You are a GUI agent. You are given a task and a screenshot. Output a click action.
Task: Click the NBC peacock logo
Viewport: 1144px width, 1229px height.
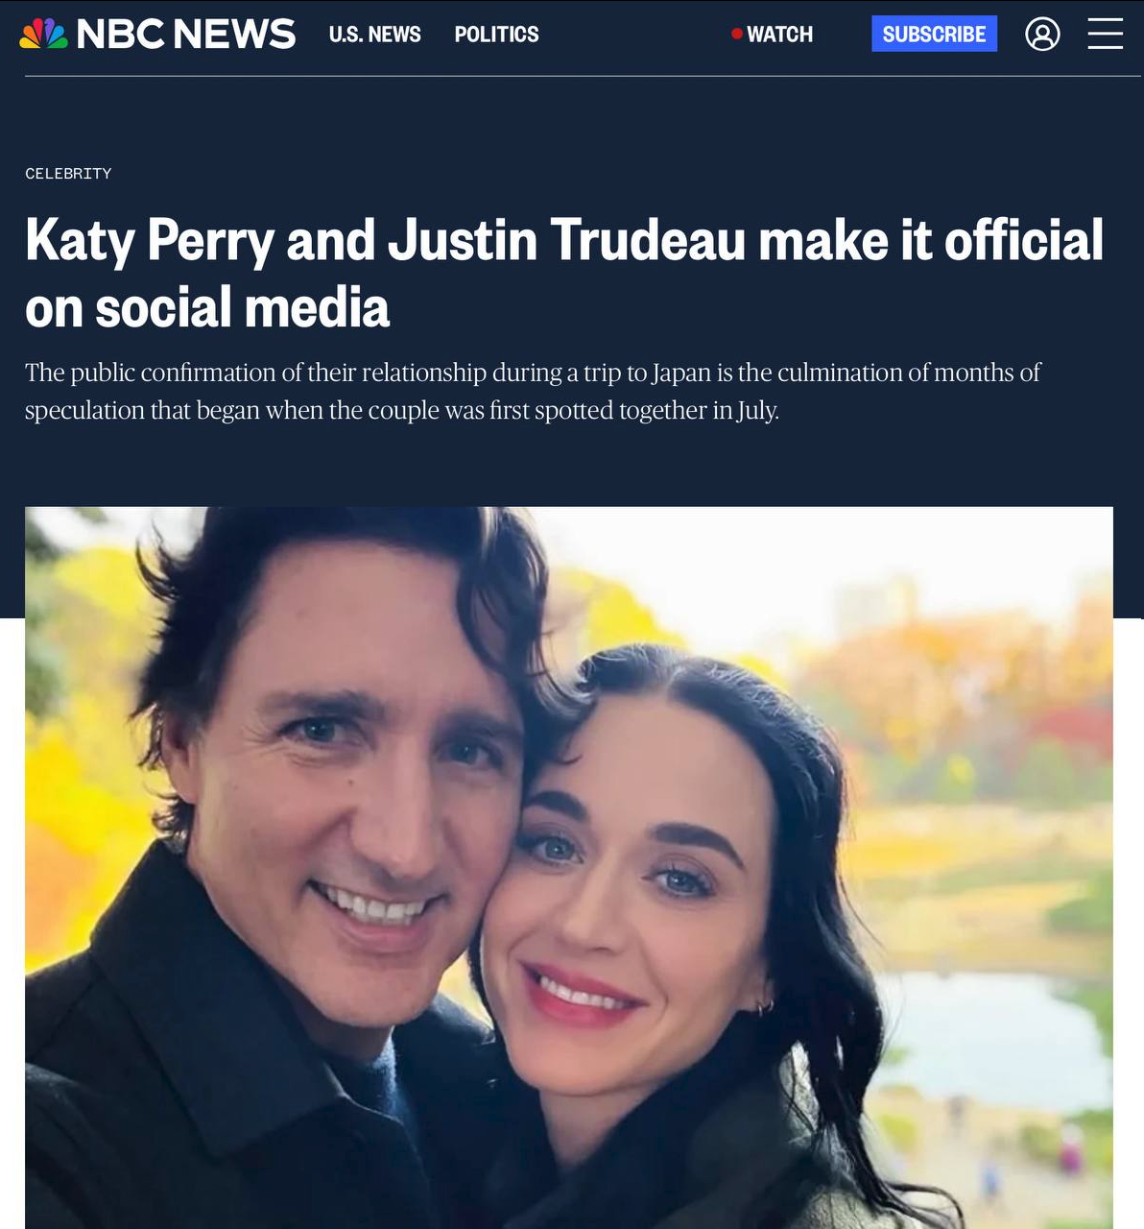[x=44, y=34]
